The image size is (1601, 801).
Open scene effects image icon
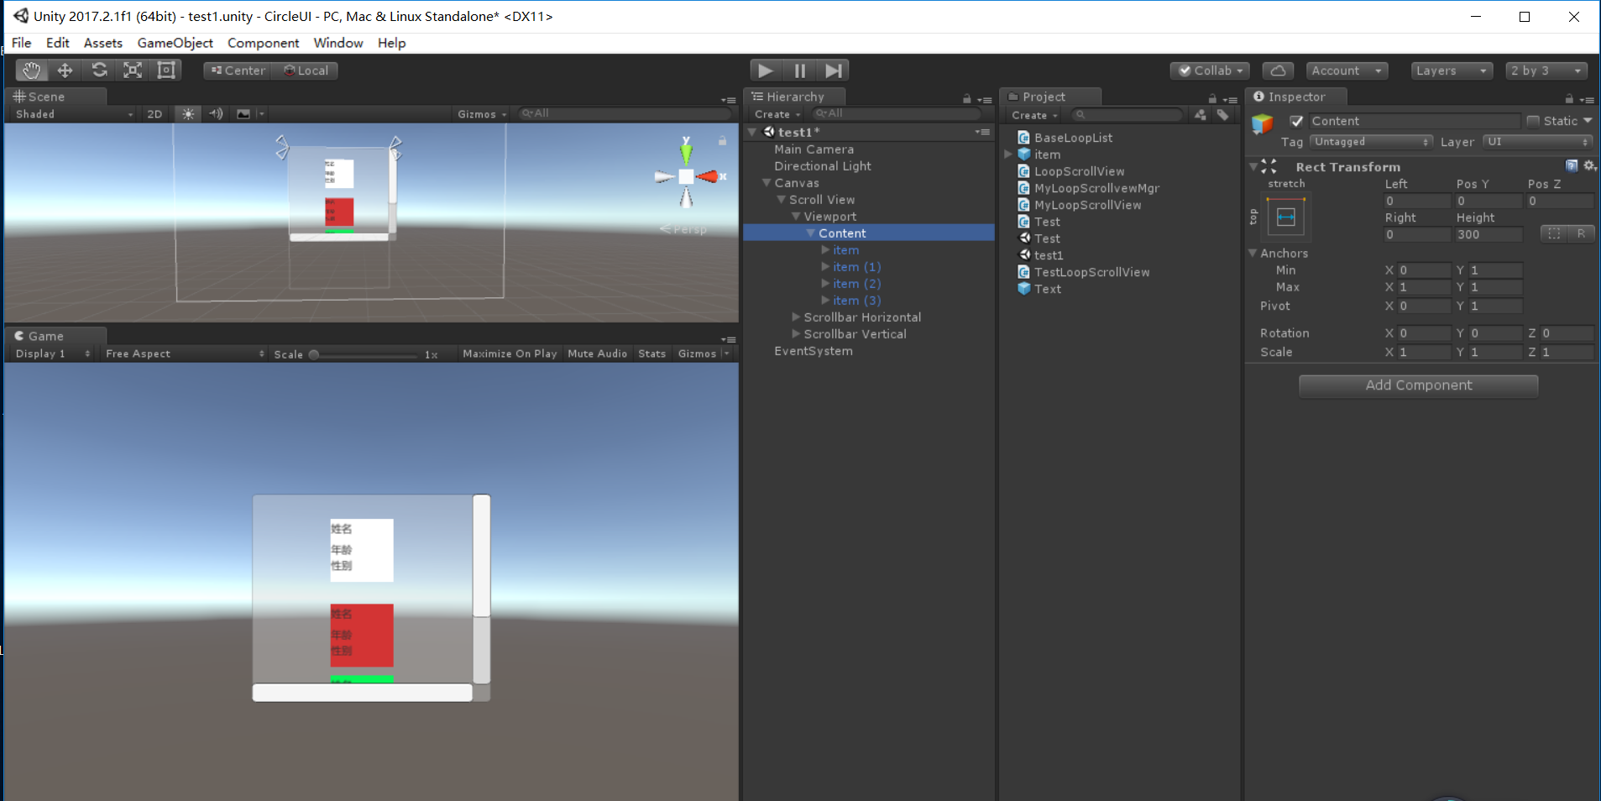243,114
